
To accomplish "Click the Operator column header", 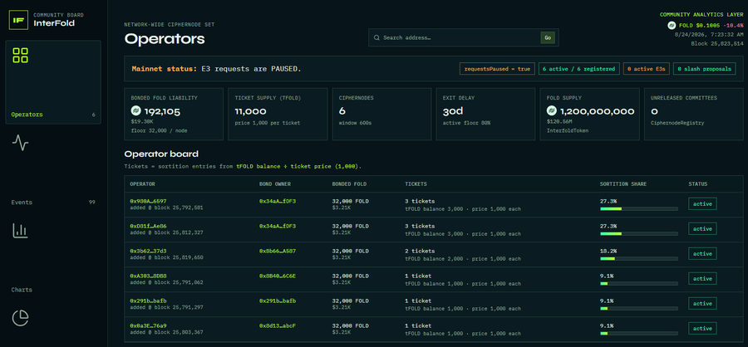I will coord(142,184).
